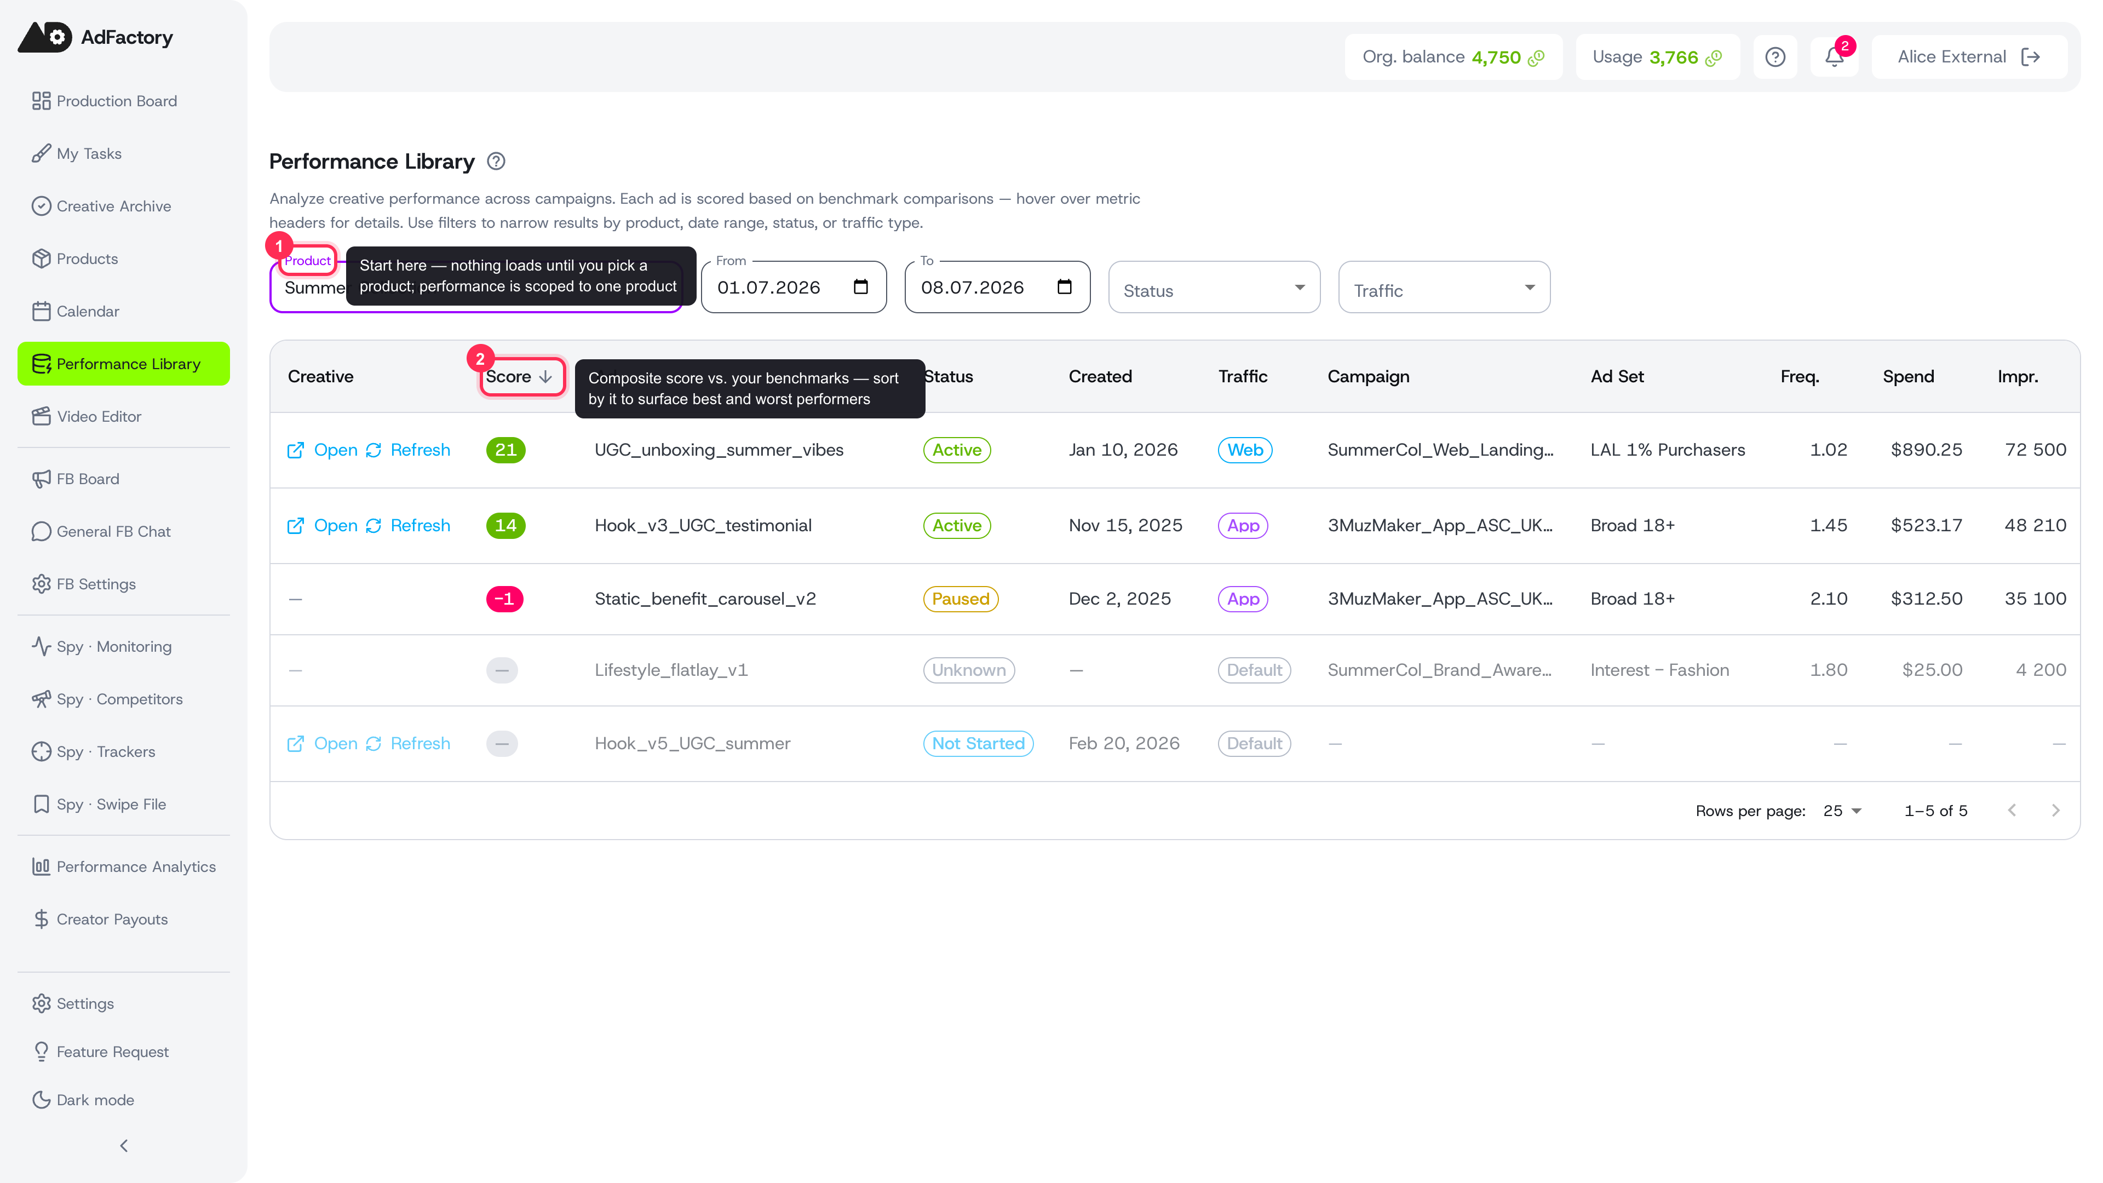Open Spy · Monitoring in sidebar

pyautogui.click(x=123, y=647)
